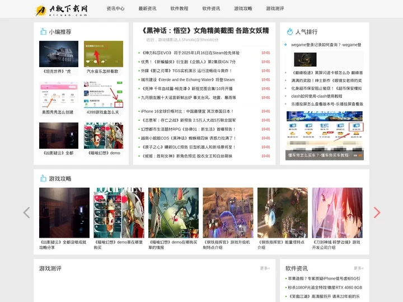This screenshot has width=403, height=302.
Task: Open the 《超市保安模拟 ranking link
Action: point(326,88)
